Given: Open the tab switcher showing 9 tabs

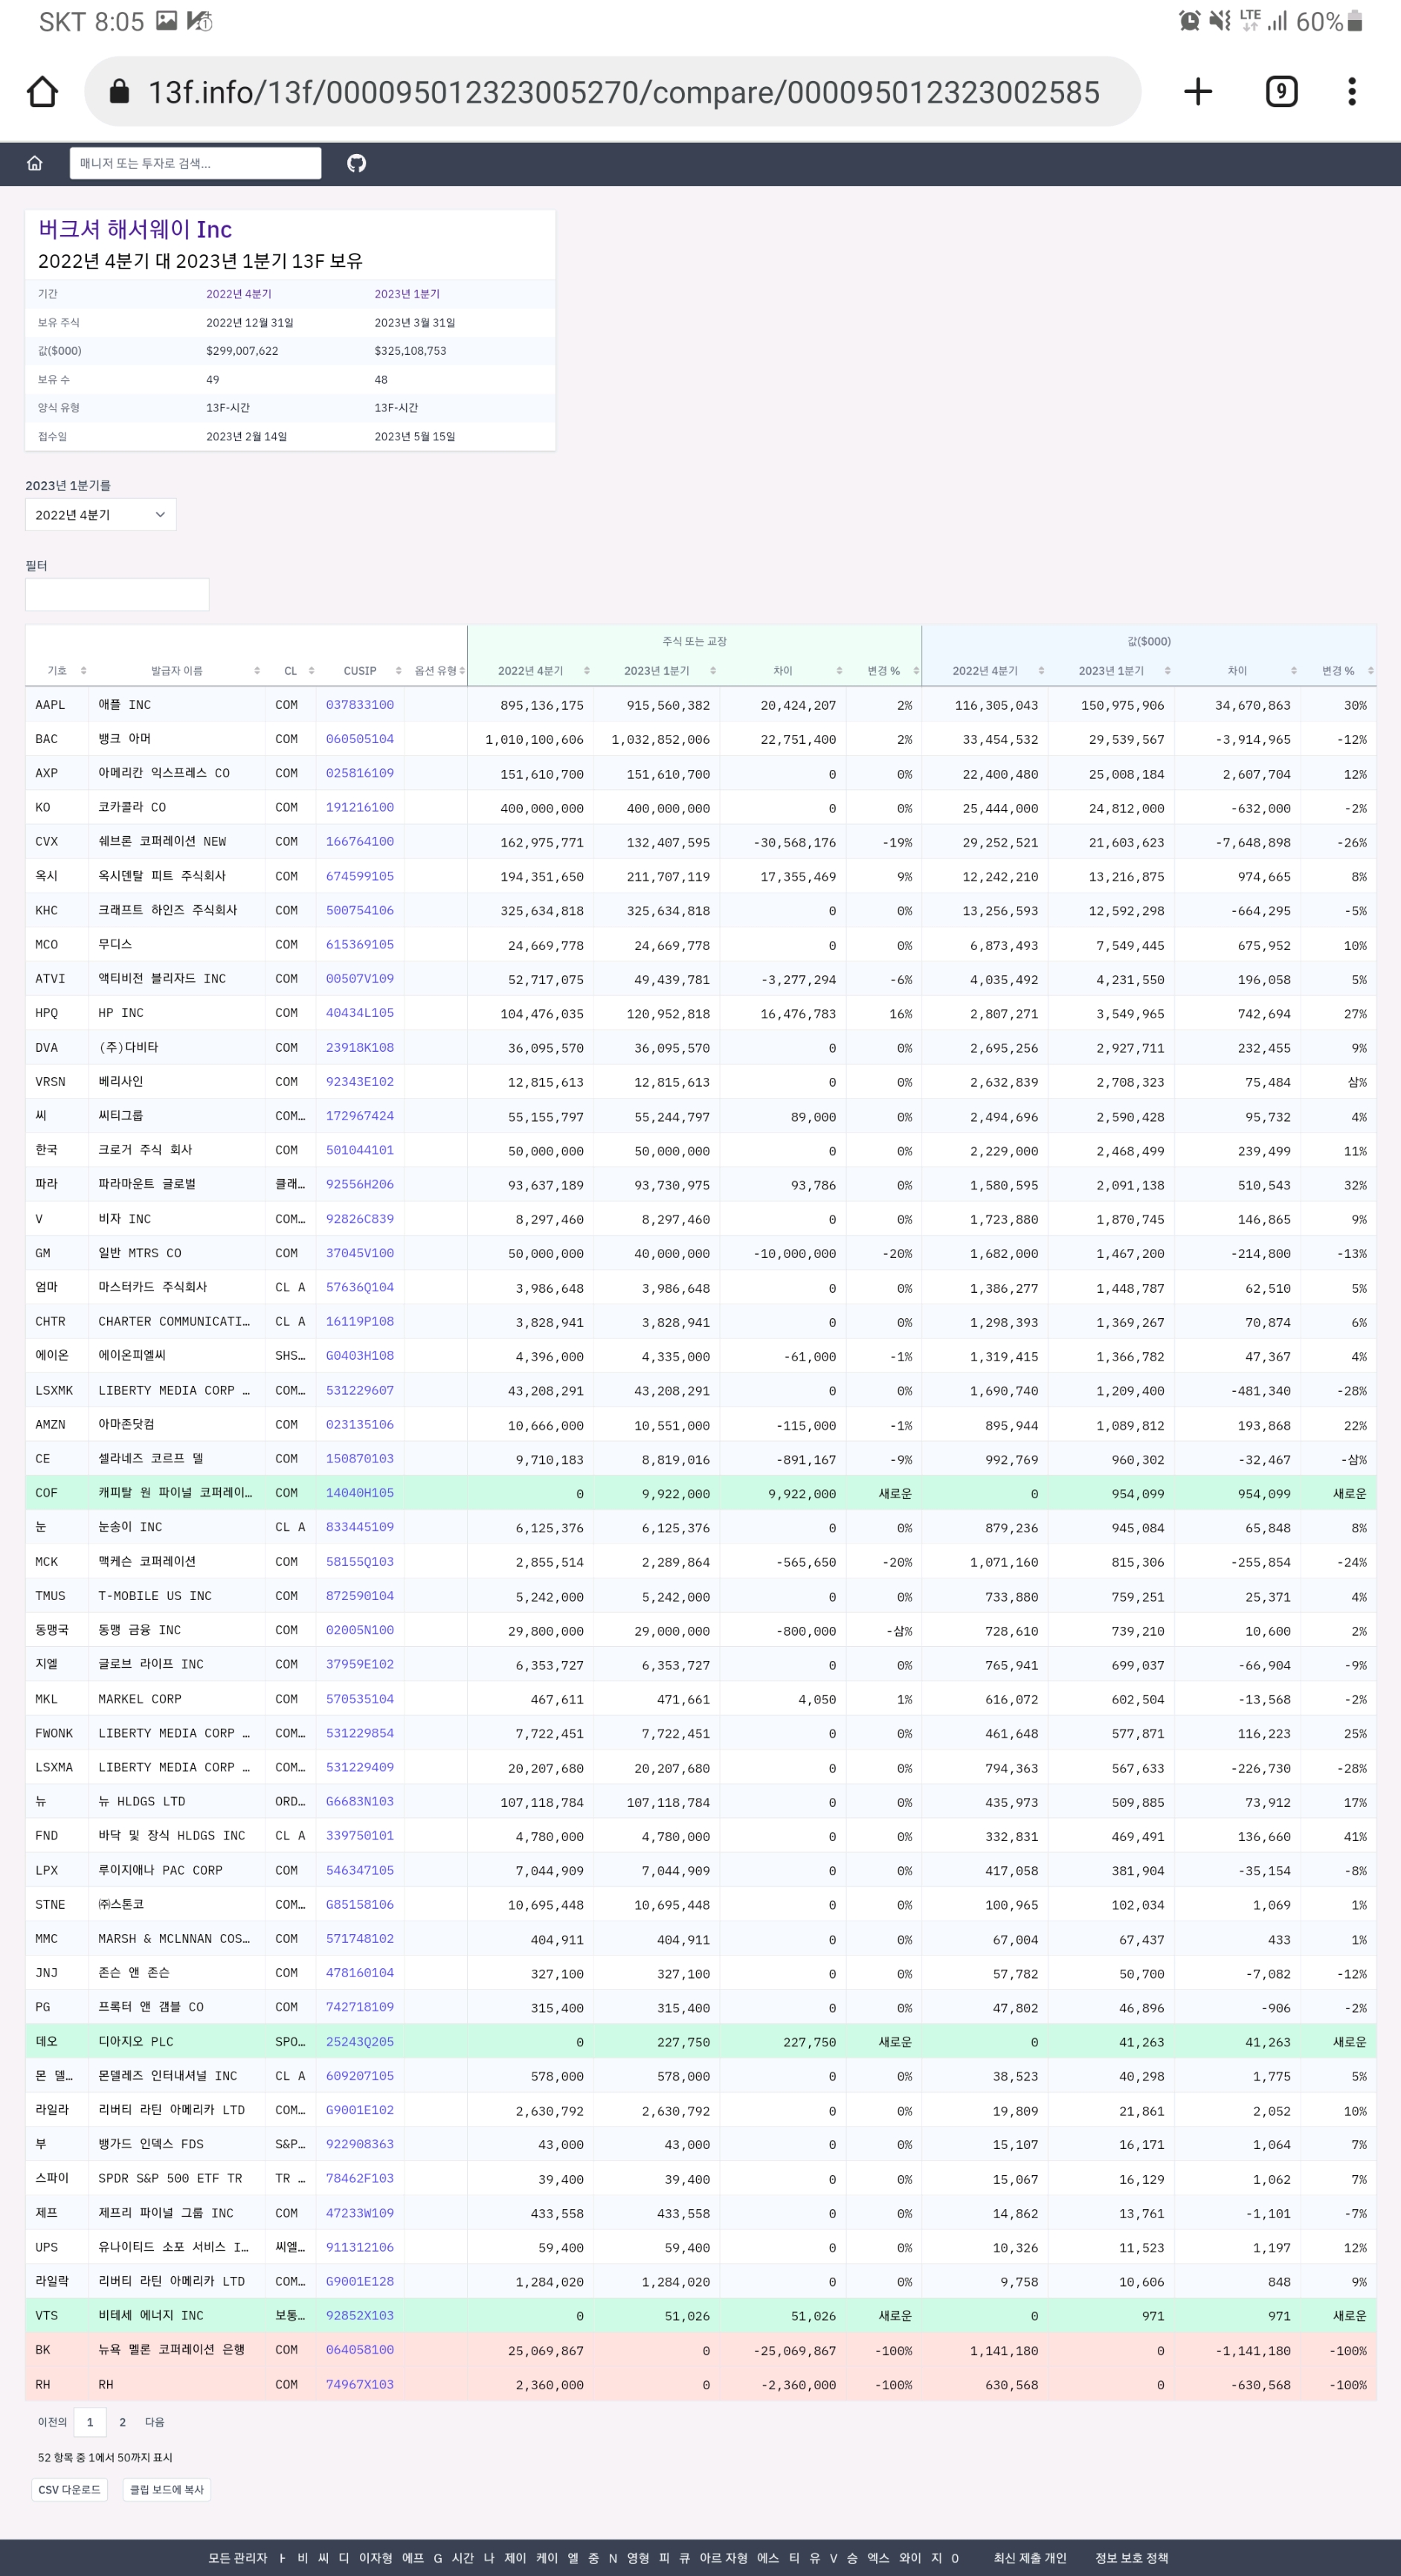Looking at the screenshot, I should (x=1281, y=92).
